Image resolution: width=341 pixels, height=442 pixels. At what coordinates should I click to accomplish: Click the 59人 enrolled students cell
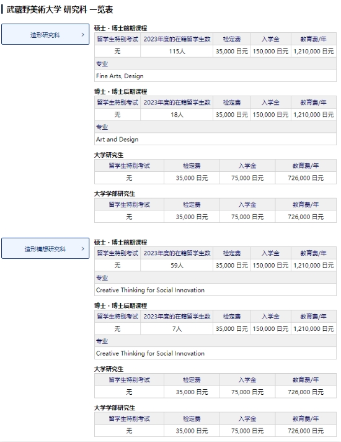click(x=177, y=265)
